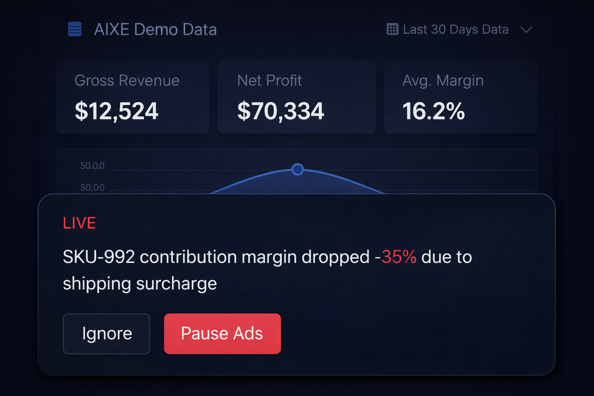Open the Last 30 Days Data dropdown
Viewport: 594px width, 396px height.
[456, 29]
